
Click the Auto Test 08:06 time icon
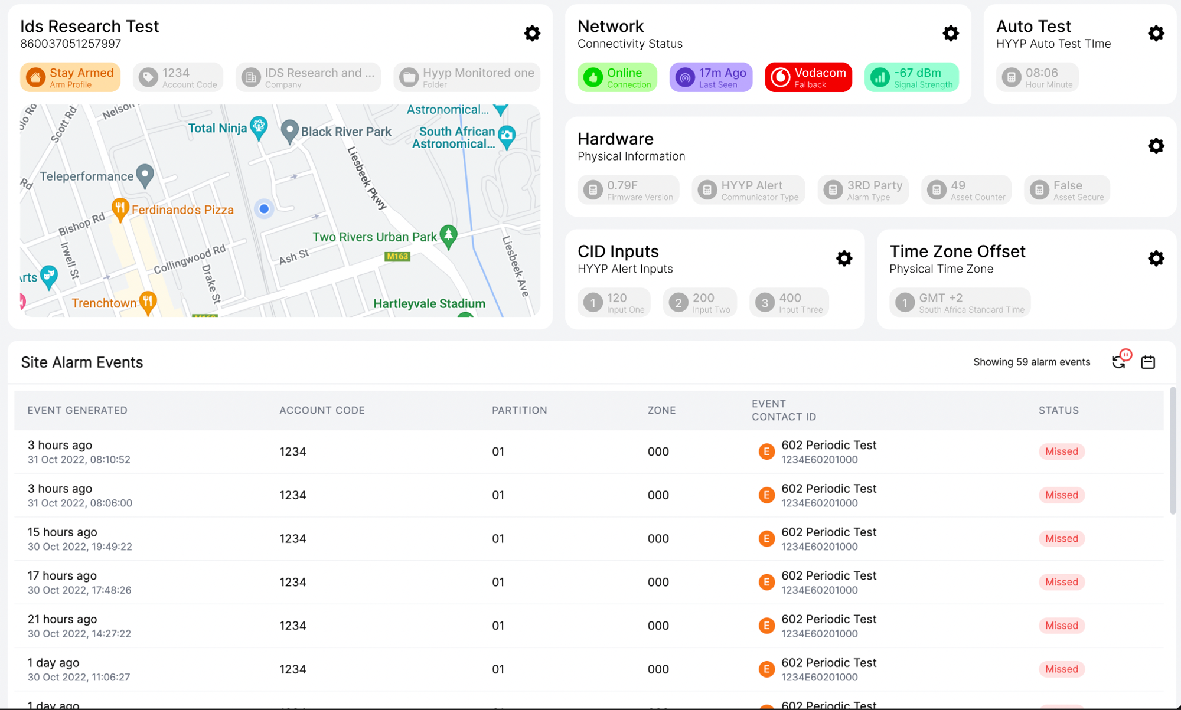tap(1012, 77)
